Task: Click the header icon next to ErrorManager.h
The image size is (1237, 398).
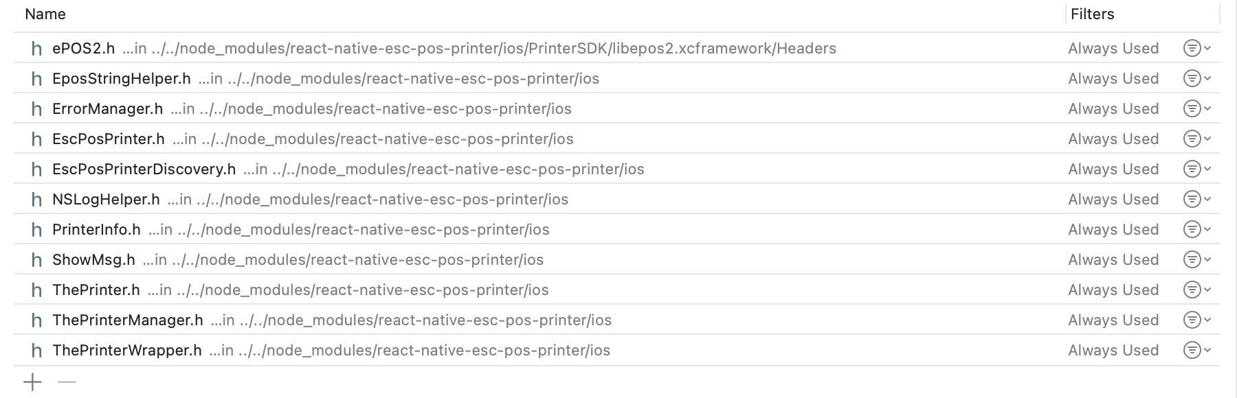Action: click(x=36, y=108)
